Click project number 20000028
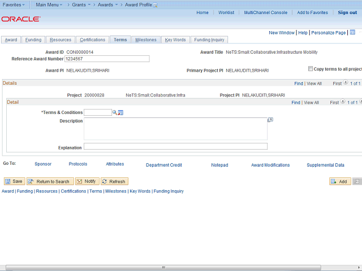The height and width of the screenshot is (271, 362). [x=94, y=95]
